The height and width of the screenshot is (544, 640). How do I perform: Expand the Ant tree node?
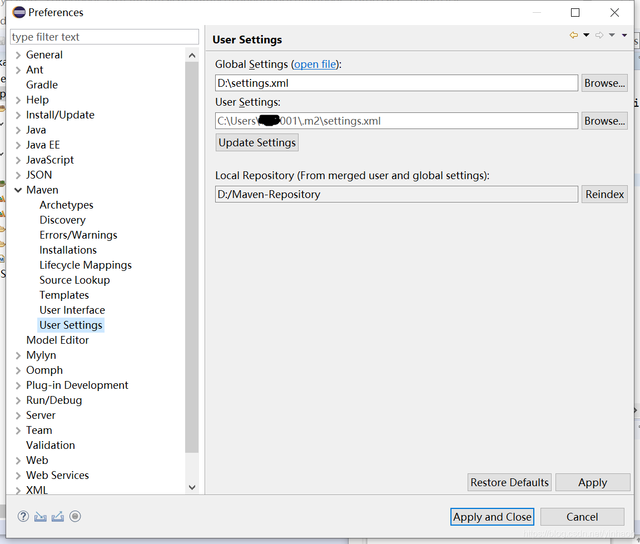18,70
